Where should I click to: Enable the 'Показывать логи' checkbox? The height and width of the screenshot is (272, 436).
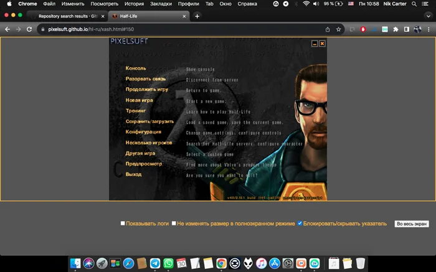pos(123,223)
